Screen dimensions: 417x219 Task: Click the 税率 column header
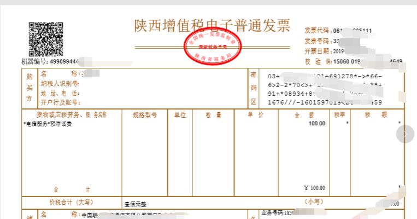point(339,115)
